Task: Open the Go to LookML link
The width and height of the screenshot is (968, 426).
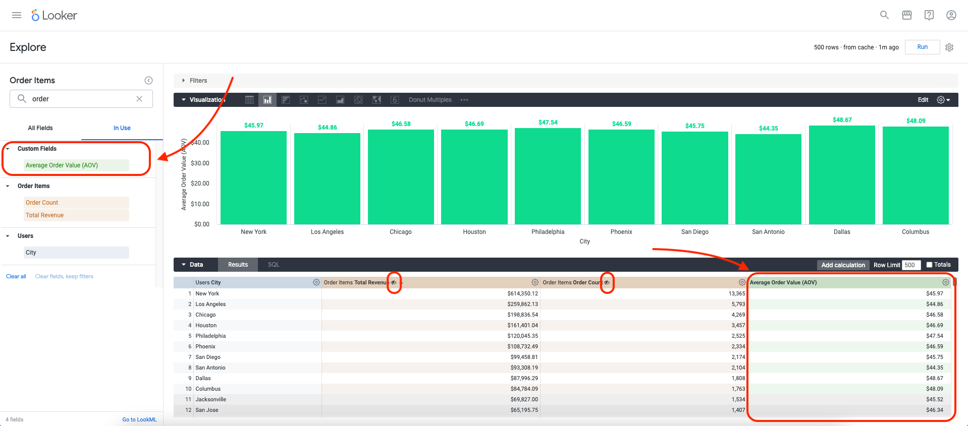Action: 139,419
